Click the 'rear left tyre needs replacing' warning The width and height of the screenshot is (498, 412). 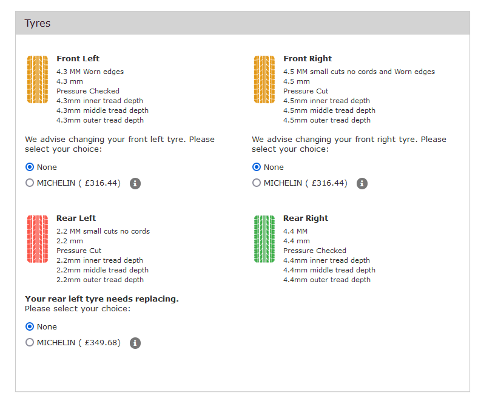point(102,299)
